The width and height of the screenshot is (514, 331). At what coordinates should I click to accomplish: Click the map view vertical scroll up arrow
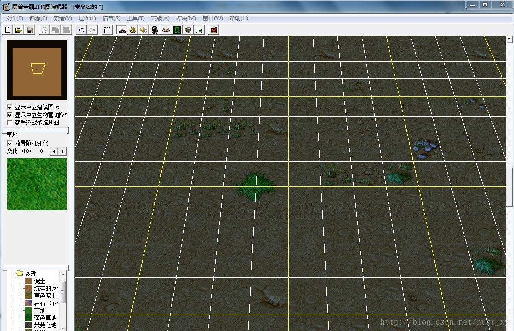click(x=509, y=39)
